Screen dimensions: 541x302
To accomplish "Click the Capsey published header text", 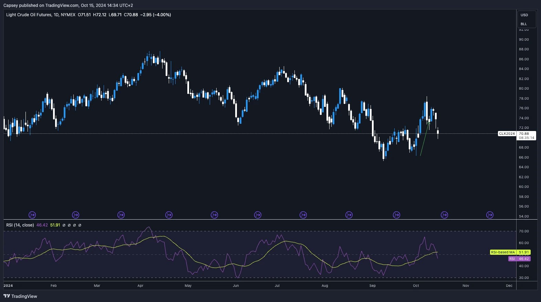I will [68, 6].
